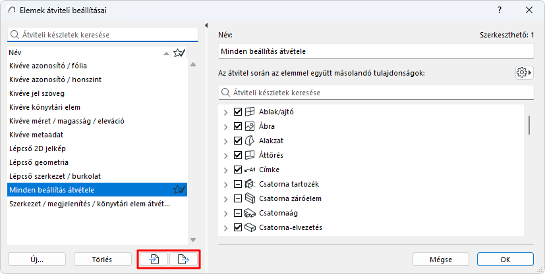Viewport: 545px width, 274px height.
Task: Click the Törlés button
Action: (x=102, y=260)
